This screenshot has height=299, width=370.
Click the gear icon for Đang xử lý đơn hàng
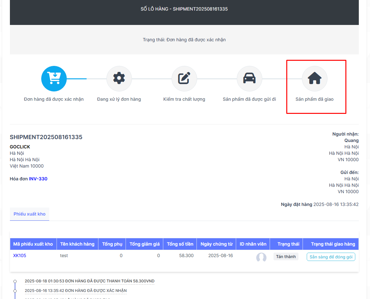click(x=119, y=79)
